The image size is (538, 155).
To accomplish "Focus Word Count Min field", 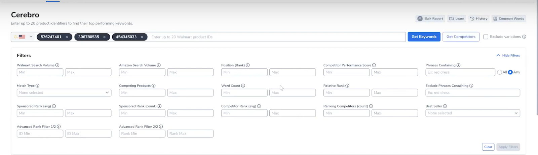I will point(244,93).
